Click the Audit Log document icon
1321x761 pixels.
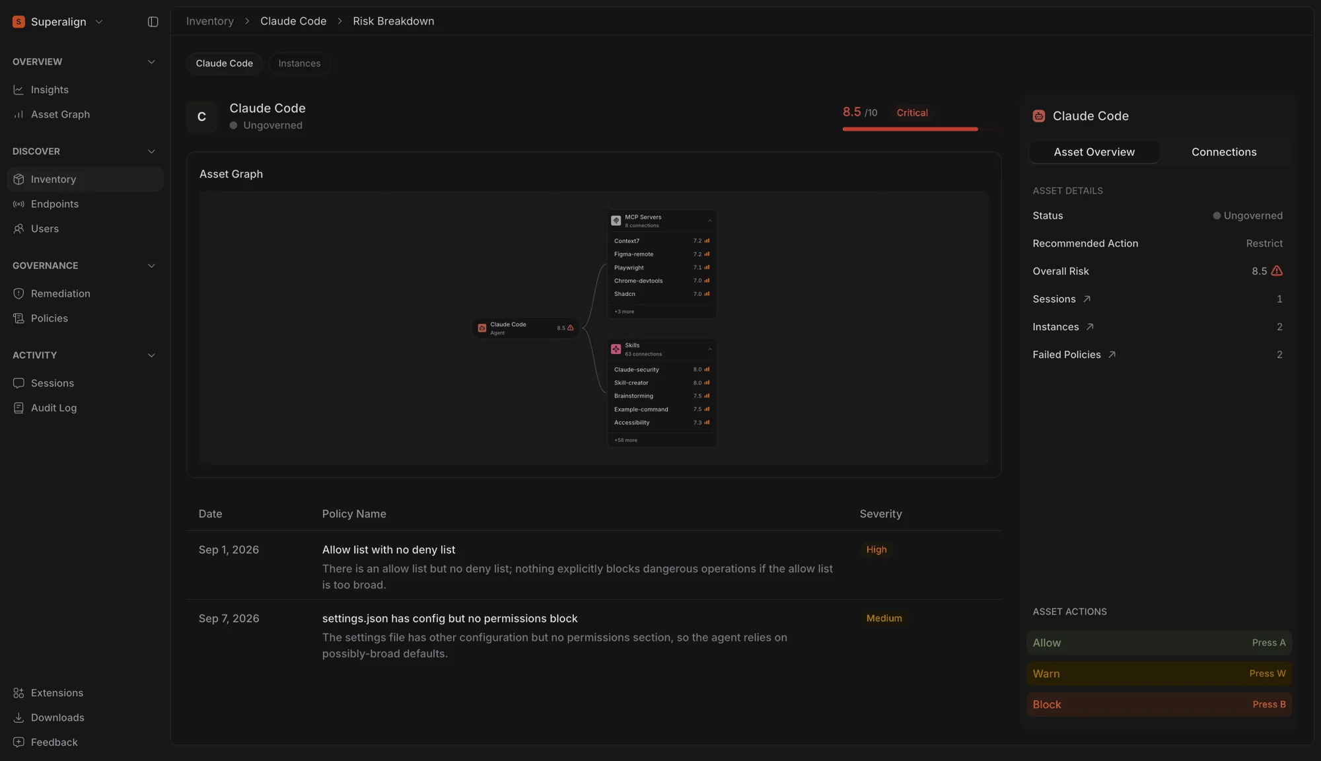tap(18, 408)
